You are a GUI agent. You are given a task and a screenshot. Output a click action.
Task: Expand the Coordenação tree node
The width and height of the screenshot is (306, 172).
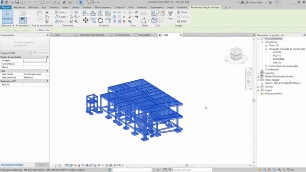pos(262,70)
